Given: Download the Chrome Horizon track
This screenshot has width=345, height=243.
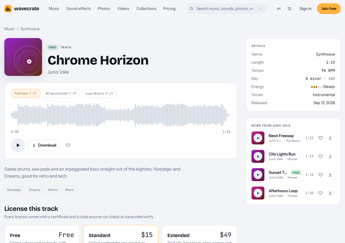Looking at the screenshot, I should [44, 145].
